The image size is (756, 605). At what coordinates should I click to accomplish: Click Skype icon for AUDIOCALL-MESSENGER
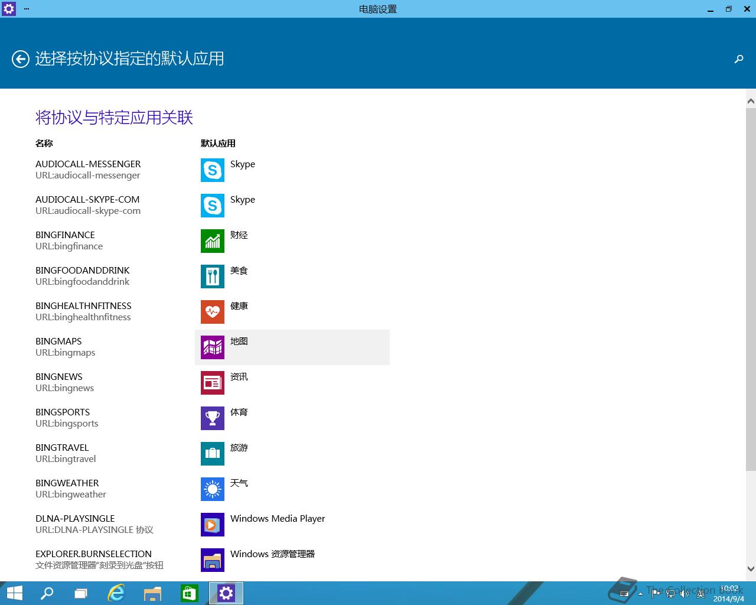coord(213,170)
